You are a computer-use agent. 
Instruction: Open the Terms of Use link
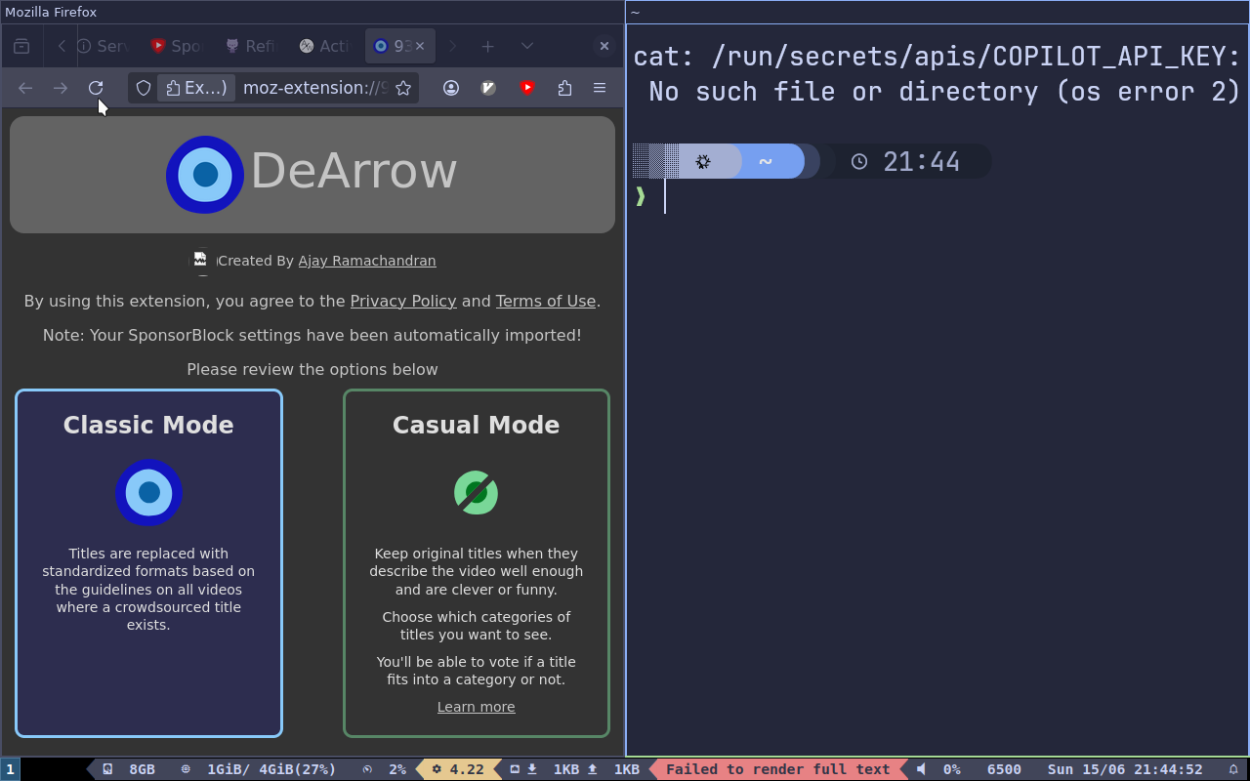546,301
